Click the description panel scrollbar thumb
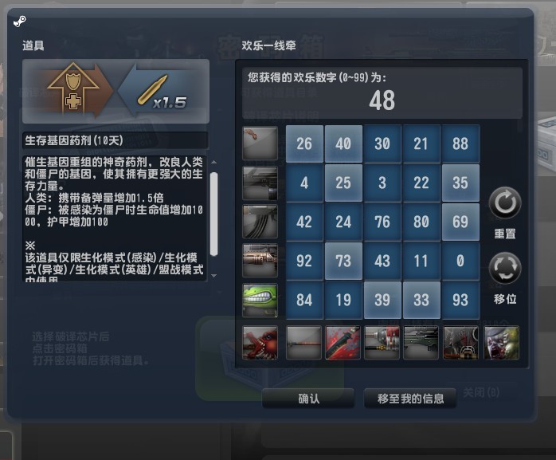Viewport: 556px width, 460px height. [x=213, y=214]
